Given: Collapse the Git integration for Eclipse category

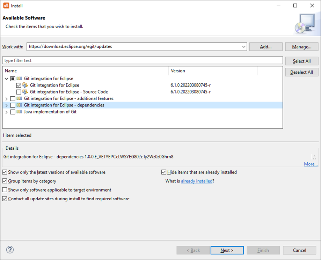Looking at the screenshot, I should pos(6,78).
